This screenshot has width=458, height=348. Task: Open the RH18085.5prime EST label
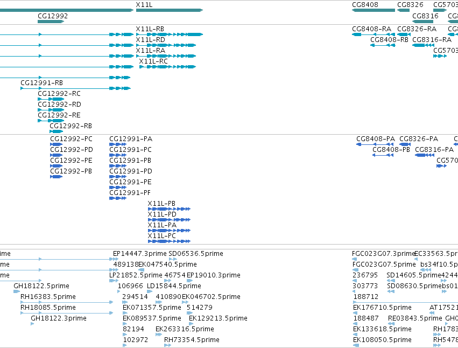(48, 308)
